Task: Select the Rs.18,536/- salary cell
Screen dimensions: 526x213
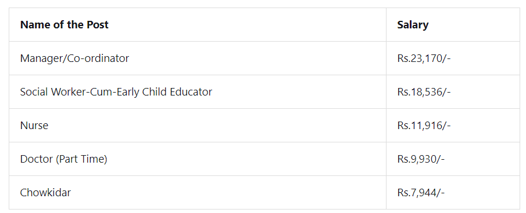Action: pos(453,92)
